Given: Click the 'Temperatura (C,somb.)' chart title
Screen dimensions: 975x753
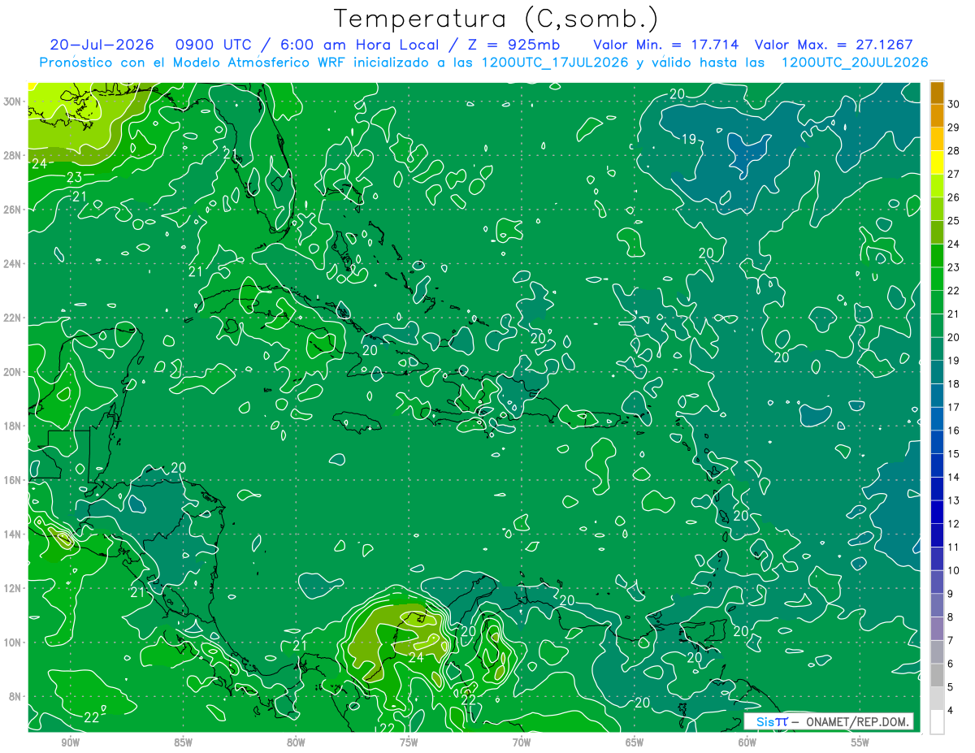Looking at the screenshot, I should click(x=496, y=19).
